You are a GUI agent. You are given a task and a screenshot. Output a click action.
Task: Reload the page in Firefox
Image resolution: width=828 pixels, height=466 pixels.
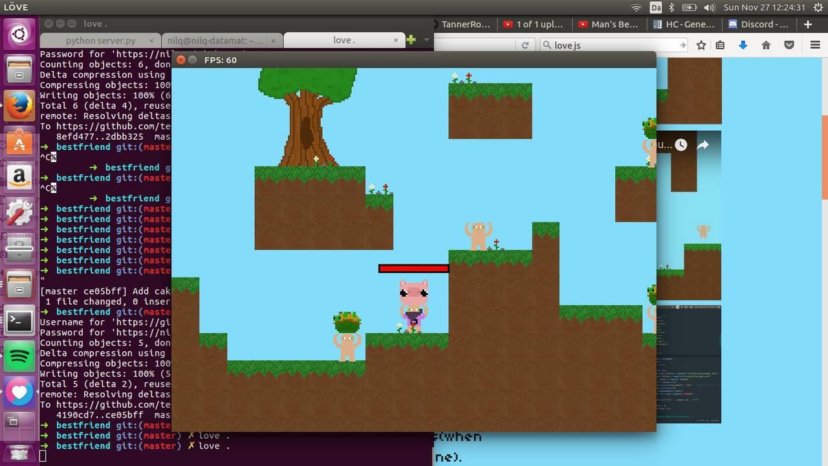click(x=525, y=45)
